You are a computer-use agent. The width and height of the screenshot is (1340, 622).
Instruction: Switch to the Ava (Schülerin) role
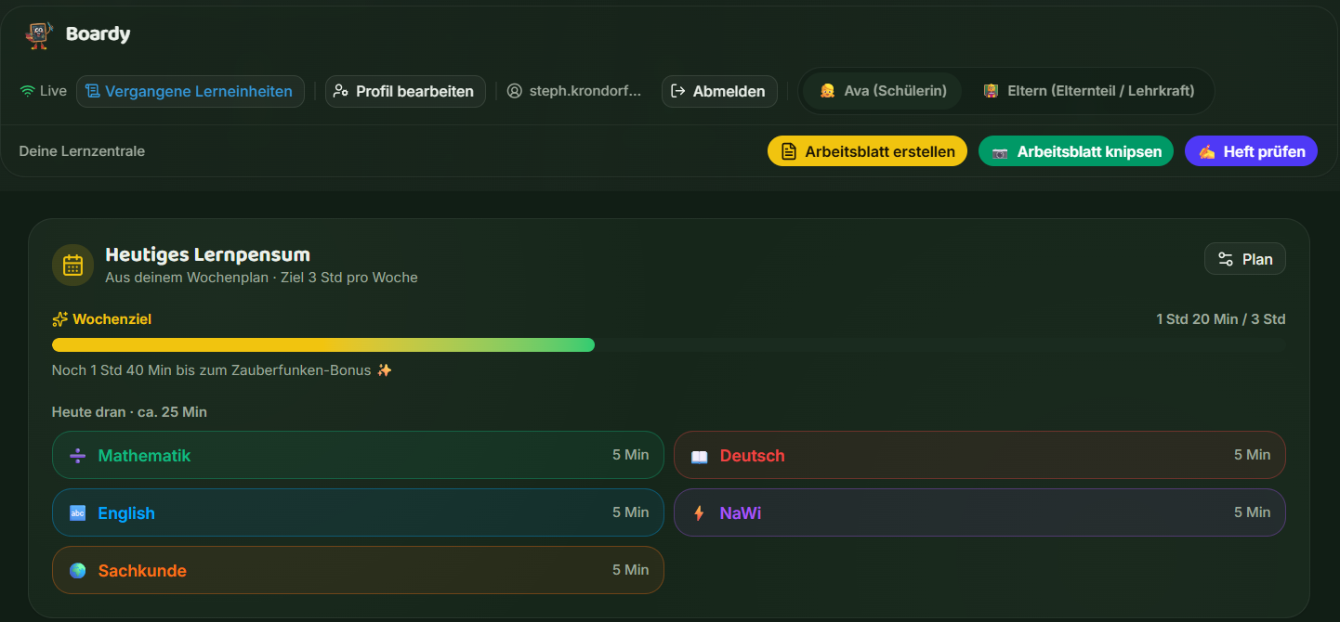(x=883, y=91)
